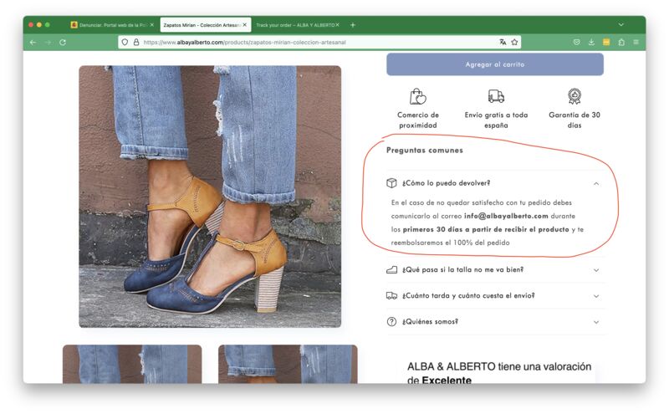The height and width of the screenshot is (414, 669).
Task: Click the URL address bar
Action: coord(319,43)
